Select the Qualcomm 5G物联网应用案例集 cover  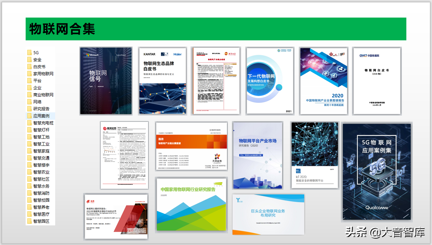coord(377,171)
